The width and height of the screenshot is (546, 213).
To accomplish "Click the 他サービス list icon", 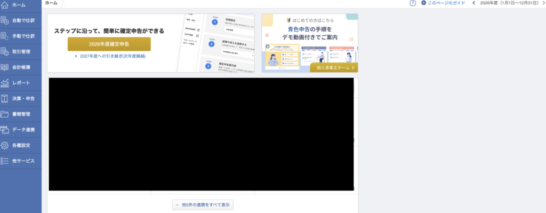I will 4,161.
